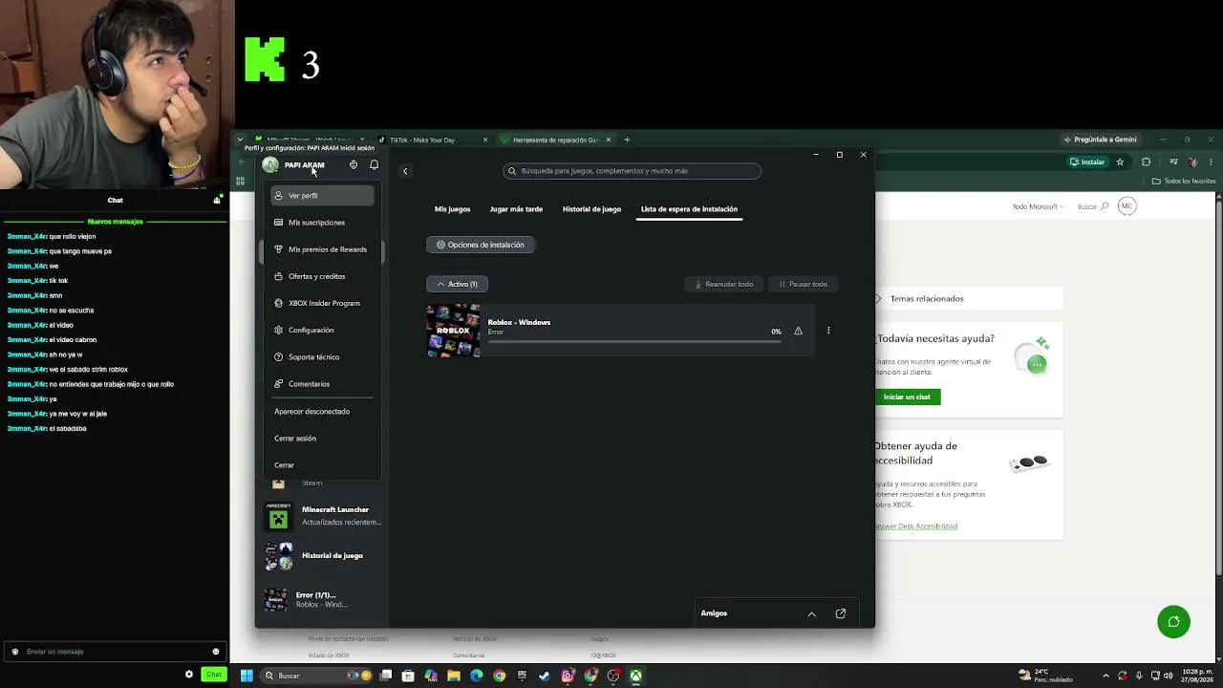Open stream chat settings gear
The width and height of the screenshot is (1223, 688).
tap(189, 674)
